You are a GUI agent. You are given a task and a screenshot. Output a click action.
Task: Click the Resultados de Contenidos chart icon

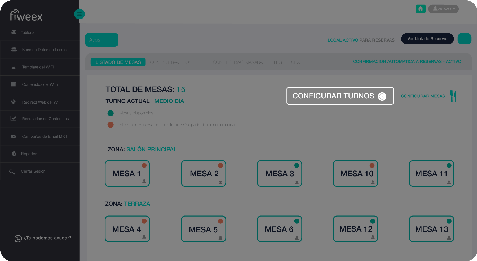click(13, 118)
